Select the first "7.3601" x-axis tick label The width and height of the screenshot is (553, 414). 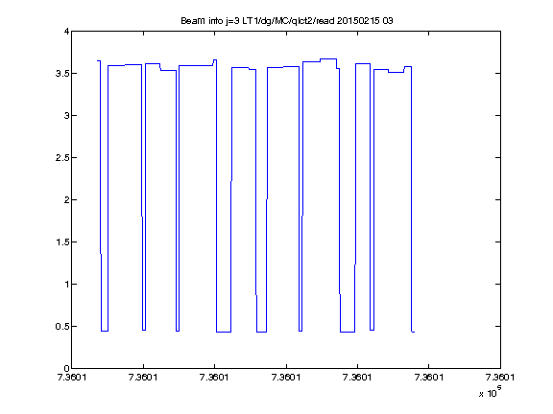(x=72, y=378)
